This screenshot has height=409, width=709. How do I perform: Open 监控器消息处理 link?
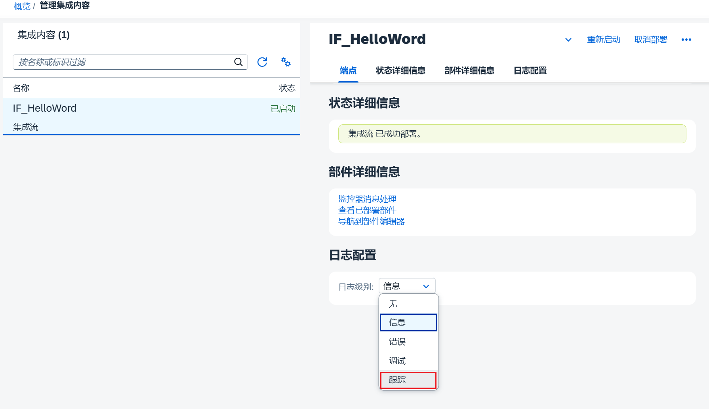tap(367, 199)
